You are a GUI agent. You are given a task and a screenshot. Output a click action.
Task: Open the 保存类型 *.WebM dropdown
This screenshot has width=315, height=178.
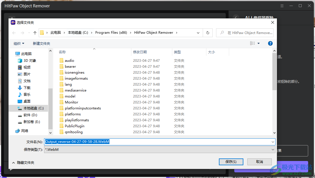[160, 149]
